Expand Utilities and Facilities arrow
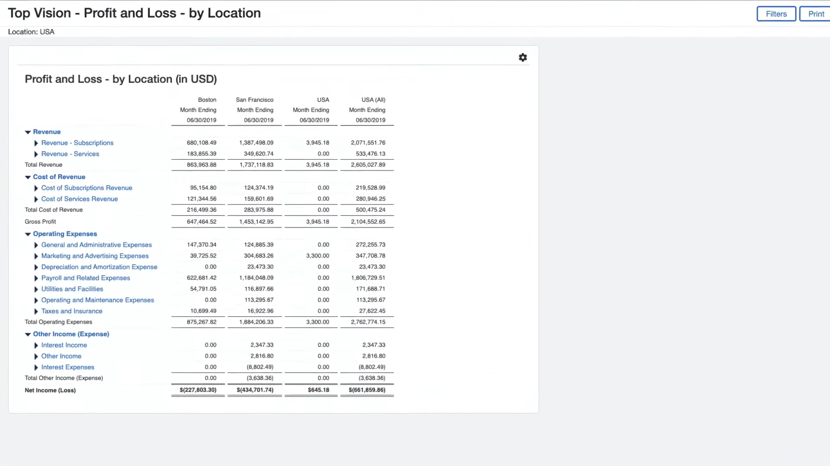The width and height of the screenshot is (830, 466). (36, 289)
